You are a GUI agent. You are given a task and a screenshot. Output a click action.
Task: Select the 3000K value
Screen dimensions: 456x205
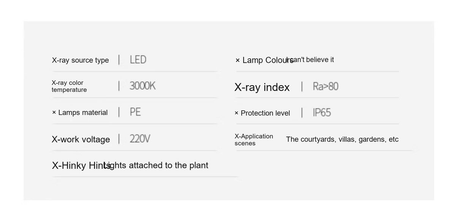coord(142,86)
